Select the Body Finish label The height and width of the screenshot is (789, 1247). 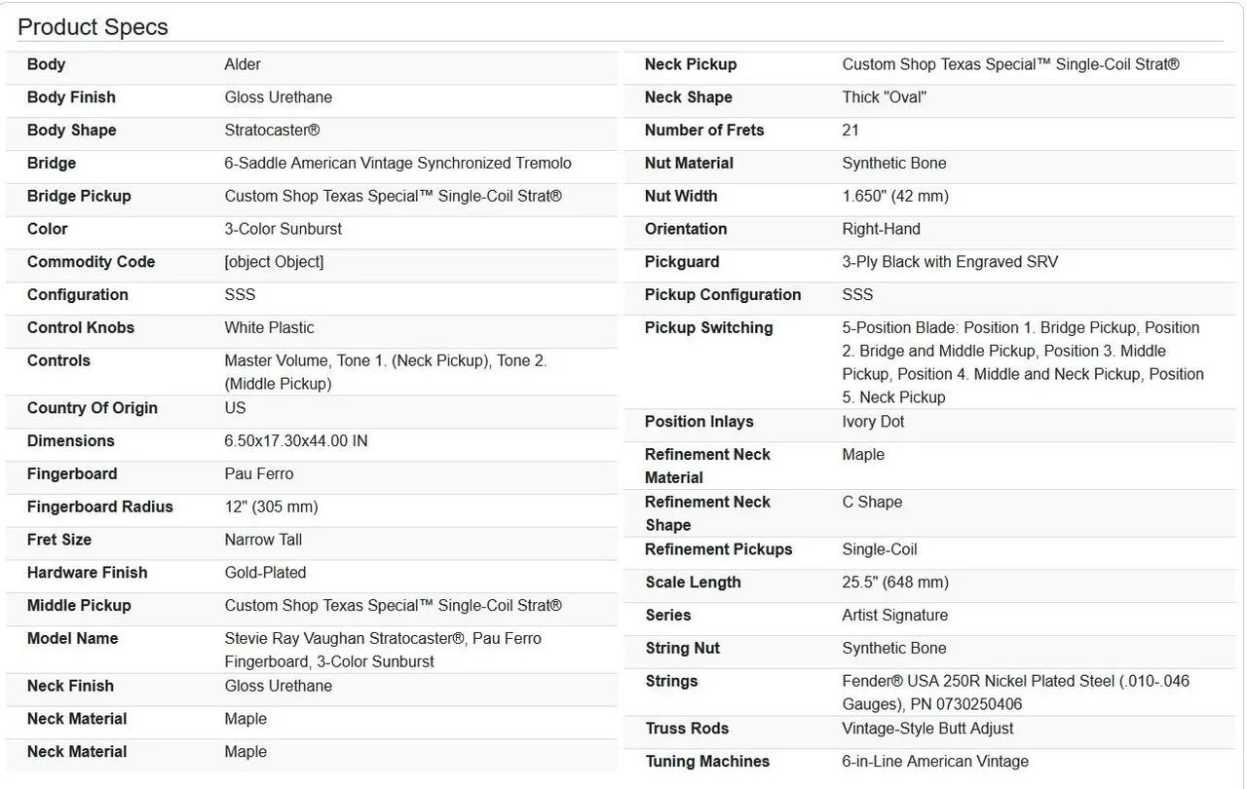[71, 97]
